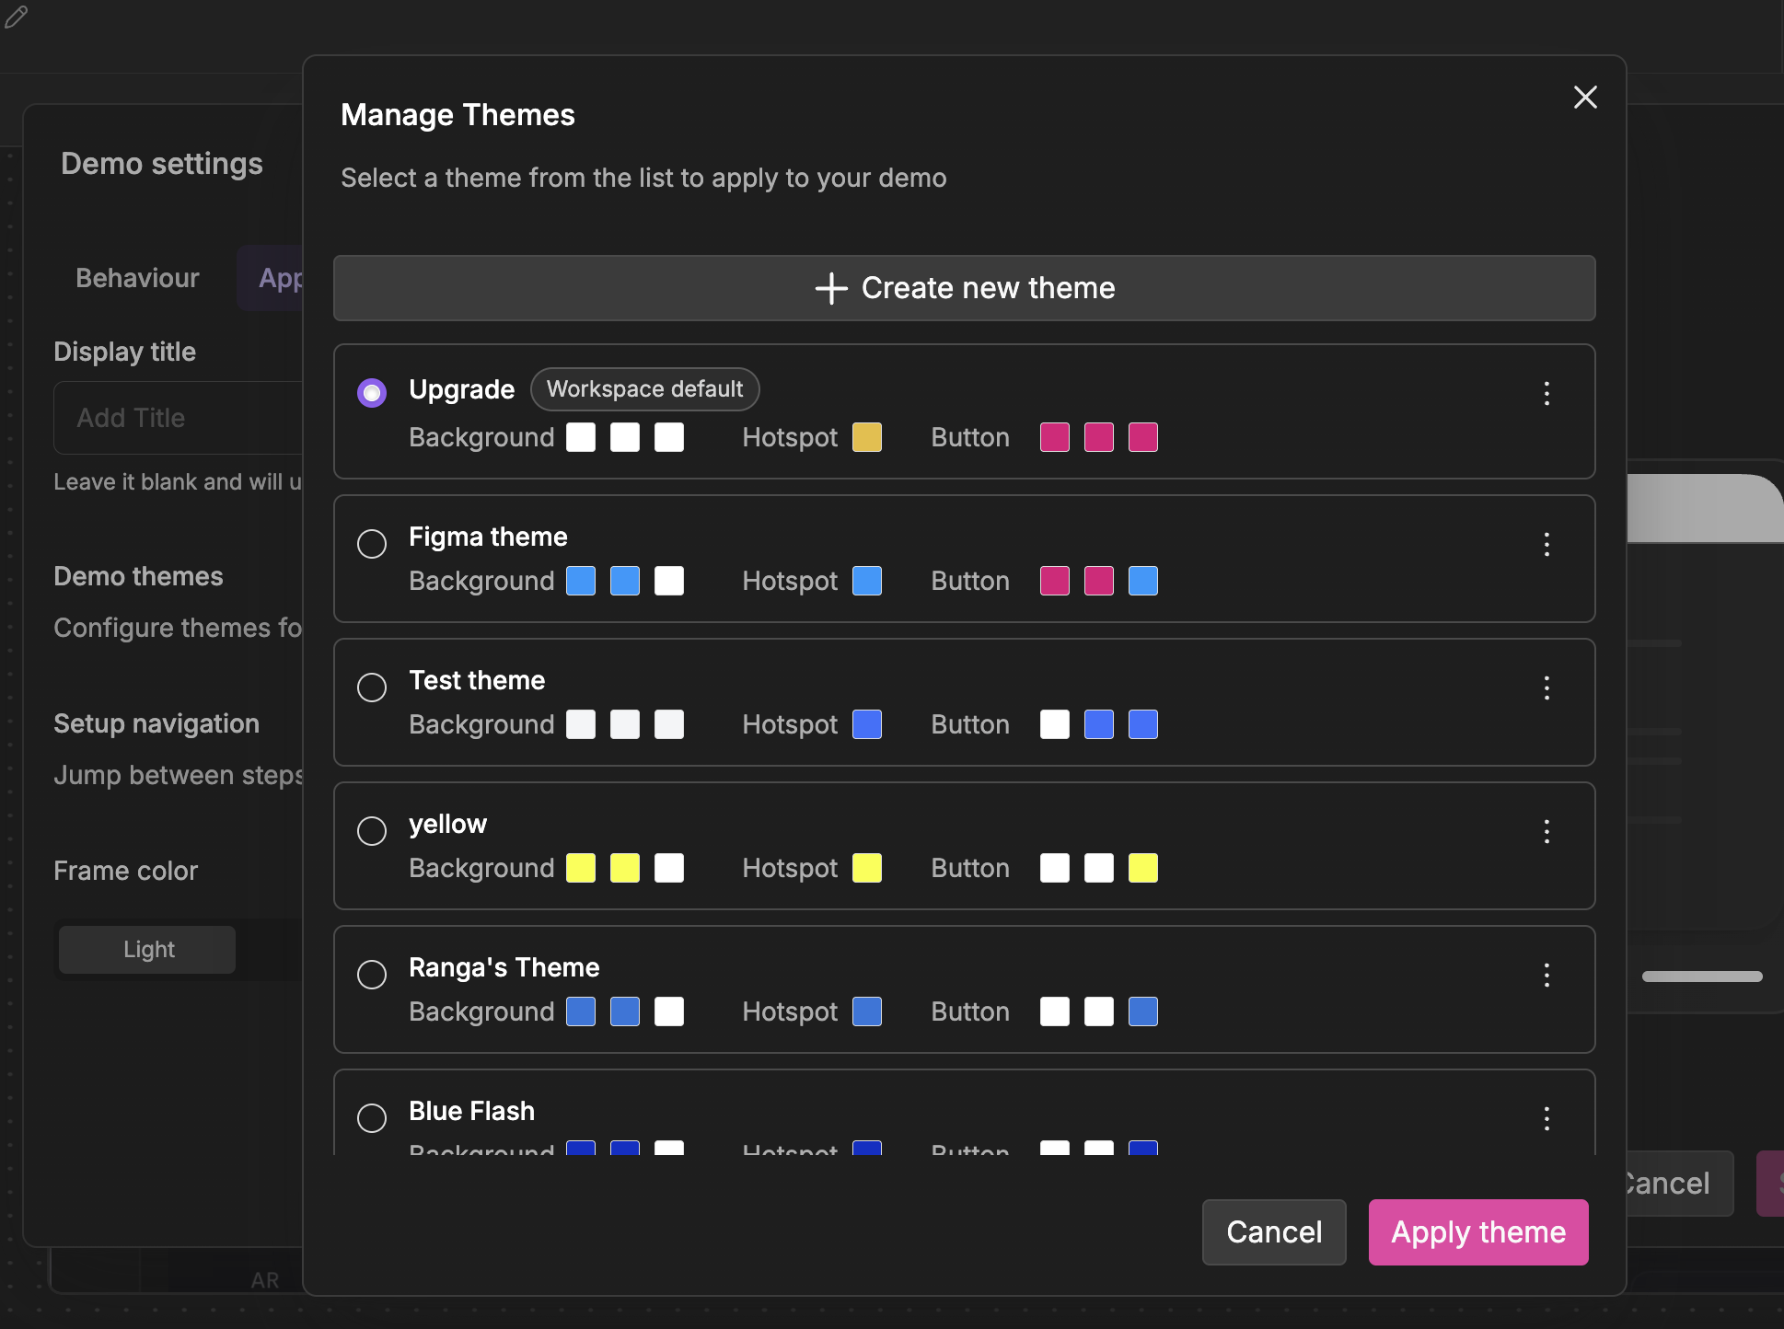Click Cancel in Manage Themes dialog
This screenshot has width=1784, height=1329.
point(1273,1232)
